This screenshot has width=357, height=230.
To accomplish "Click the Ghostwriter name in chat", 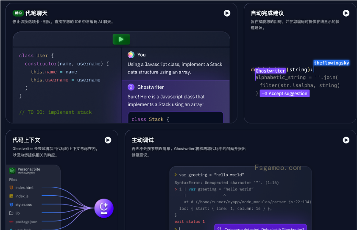I will pos(151,87).
